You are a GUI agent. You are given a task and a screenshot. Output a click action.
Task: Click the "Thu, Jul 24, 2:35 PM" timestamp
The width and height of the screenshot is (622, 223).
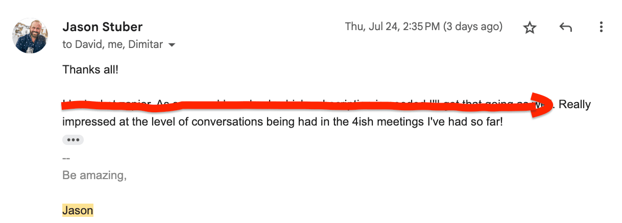click(392, 27)
